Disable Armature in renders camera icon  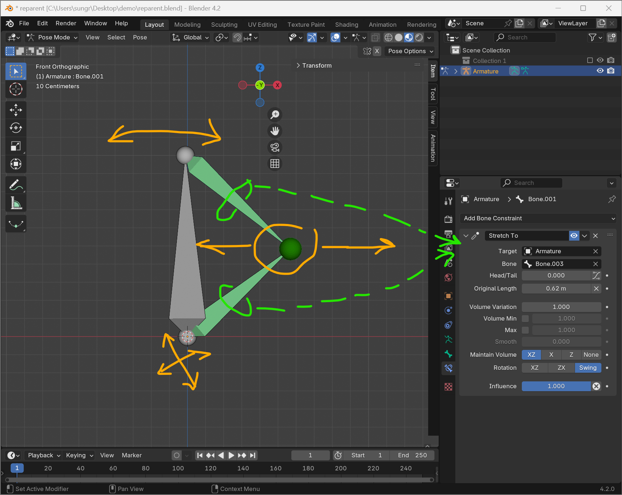click(611, 71)
